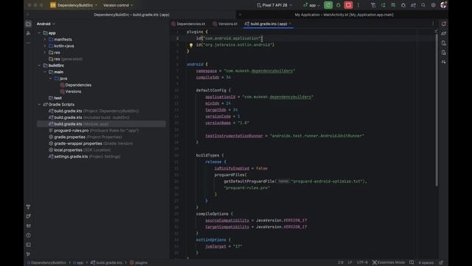Viewport: 472px width, 266px height.
Task: Switch to the Versions.kt editor tab
Action: [225, 24]
